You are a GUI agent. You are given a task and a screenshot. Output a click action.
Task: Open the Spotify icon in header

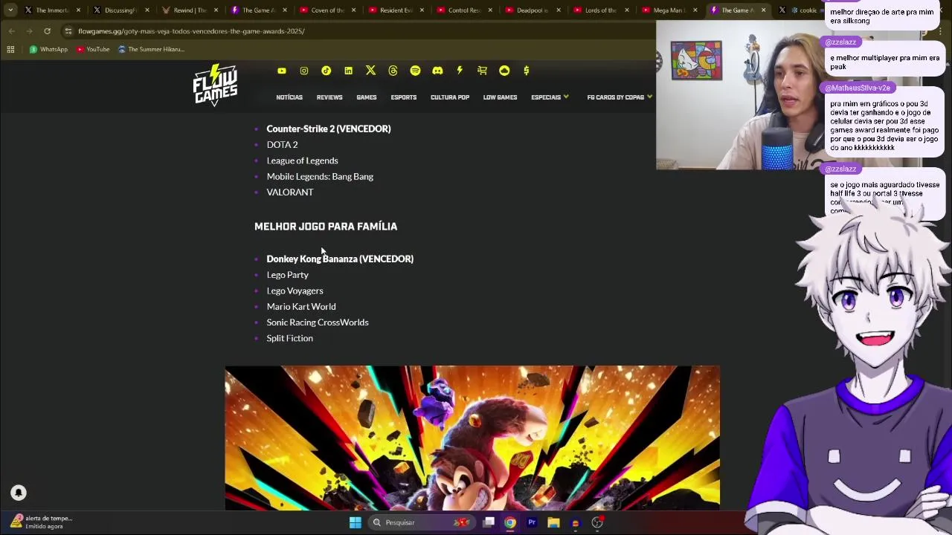(x=415, y=71)
